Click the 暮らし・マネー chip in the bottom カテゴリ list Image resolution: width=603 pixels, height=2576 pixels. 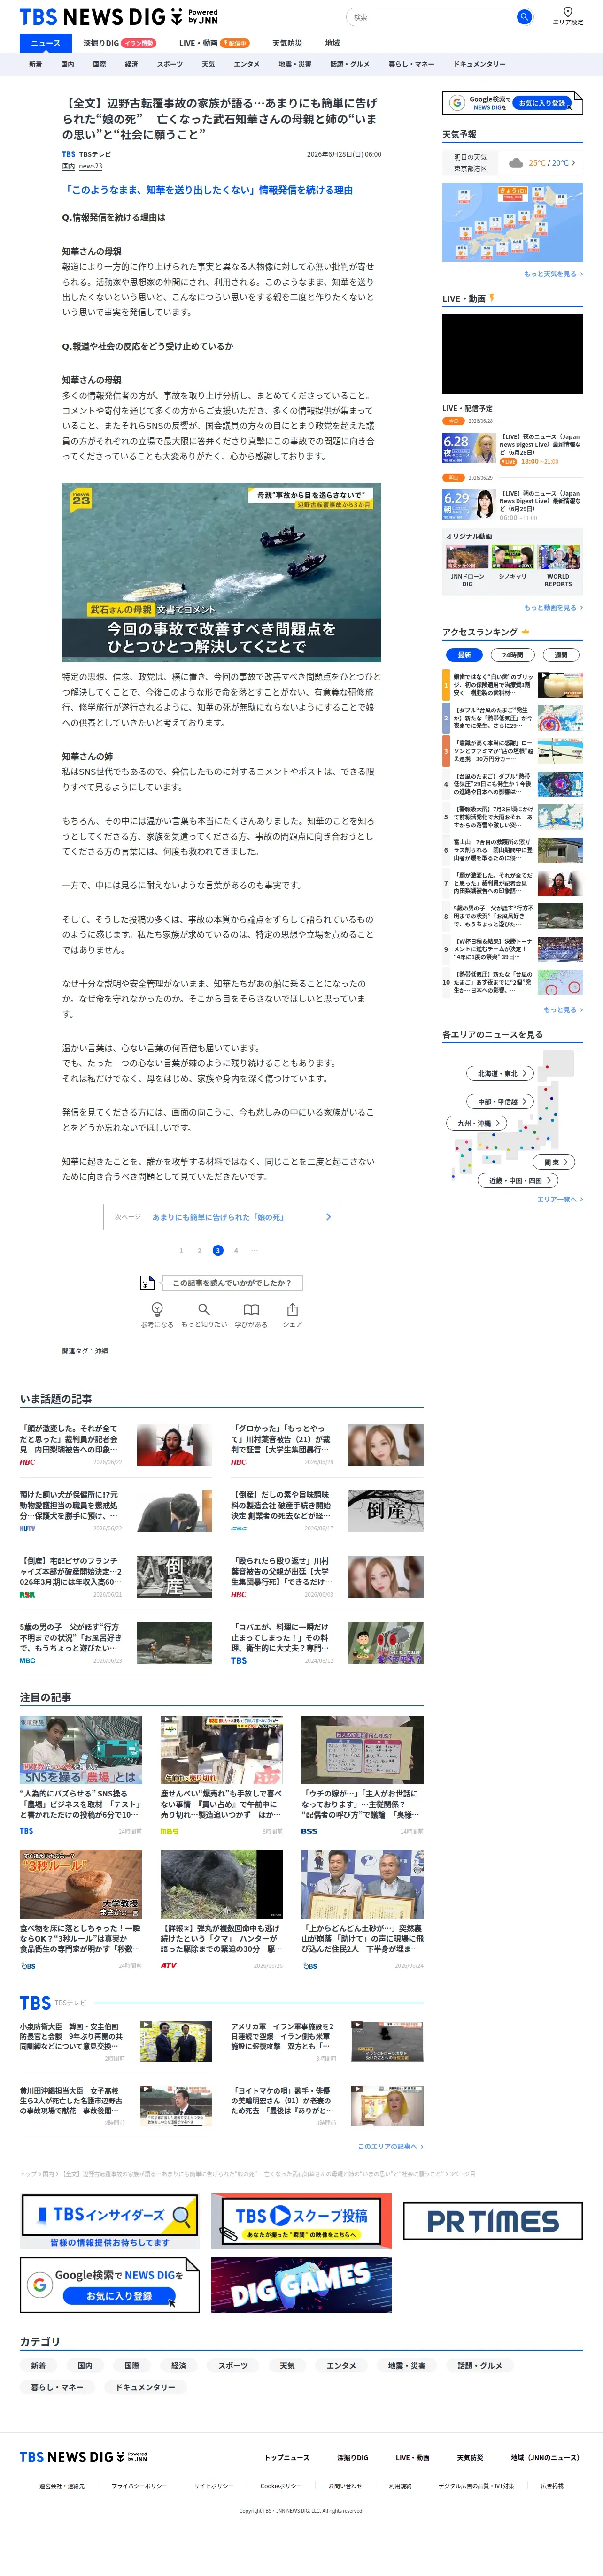coord(57,2387)
